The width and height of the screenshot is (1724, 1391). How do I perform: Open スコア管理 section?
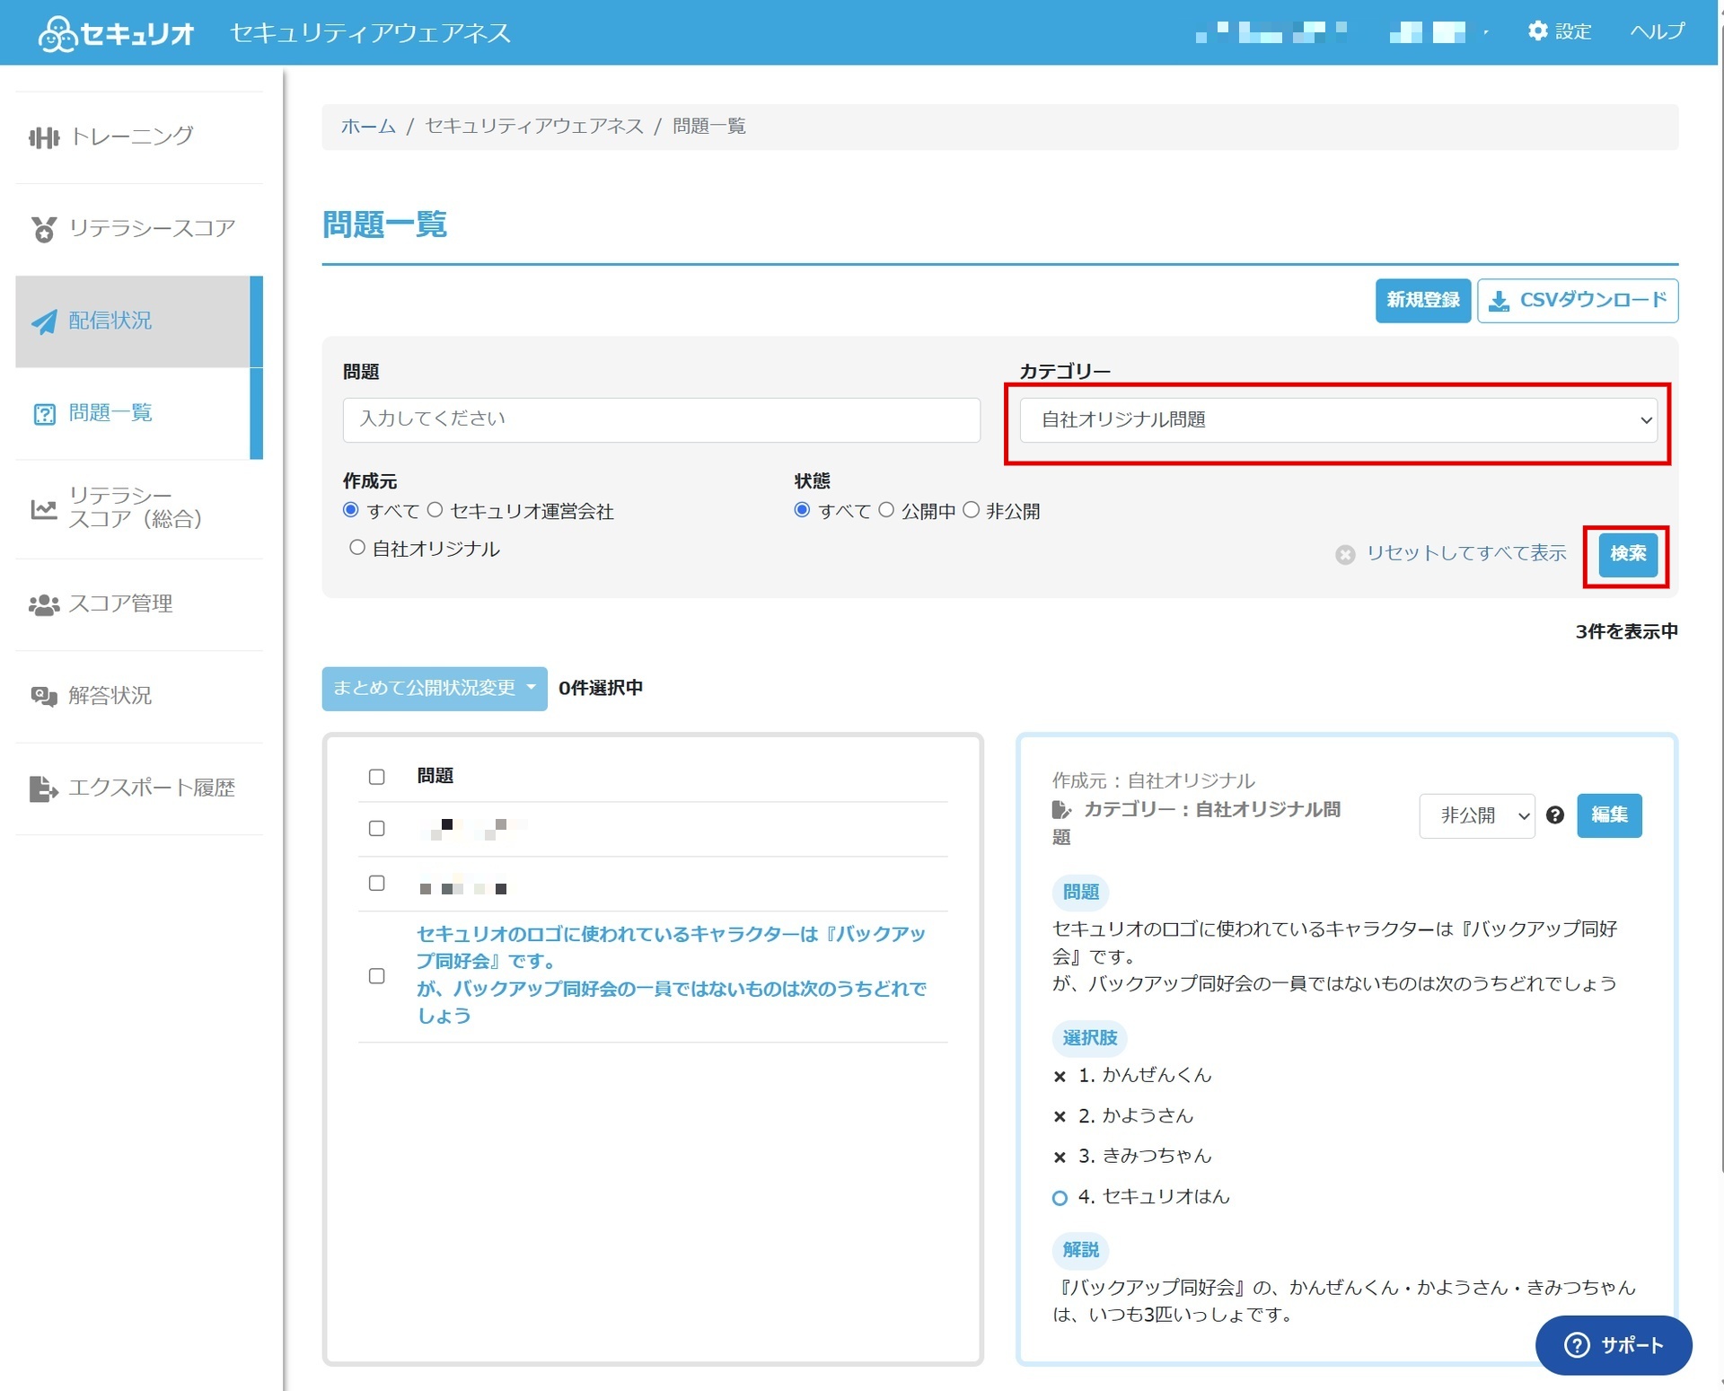(x=139, y=605)
